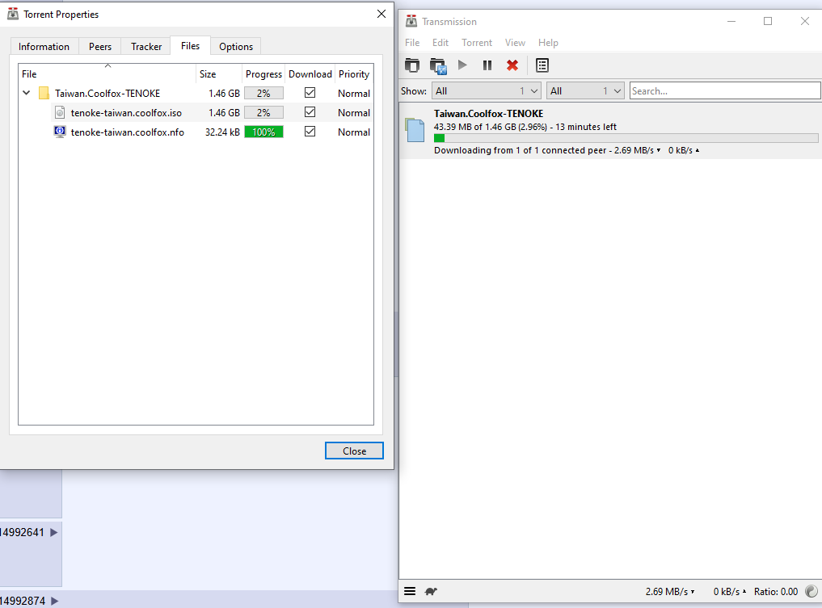Click the 14992874 arrow in background window
The width and height of the screenshot is (822, 608).
(54, 601)
